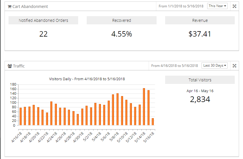Open the Last 30 Days dropdown

(x=215, y=65)
